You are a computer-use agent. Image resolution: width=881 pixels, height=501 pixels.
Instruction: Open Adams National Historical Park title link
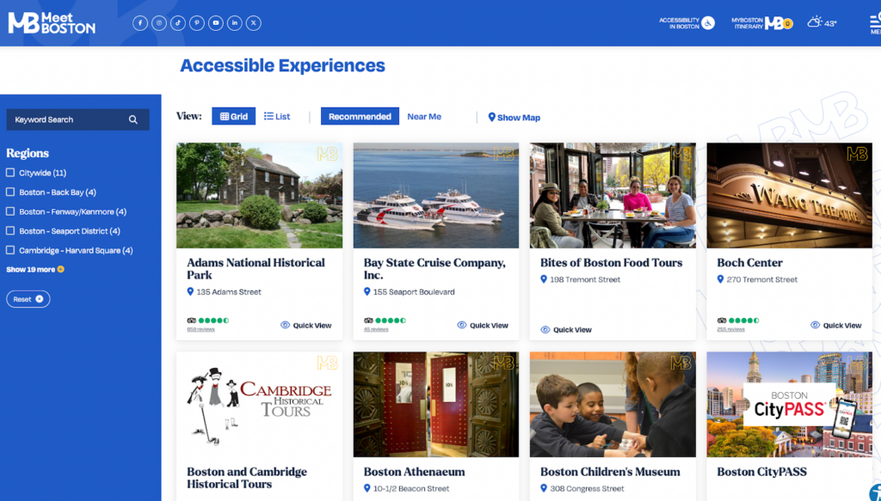click(256, 269)
